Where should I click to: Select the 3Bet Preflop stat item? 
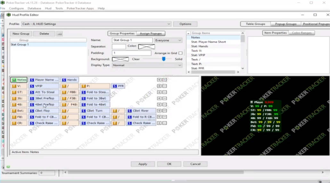coord(44,98)
